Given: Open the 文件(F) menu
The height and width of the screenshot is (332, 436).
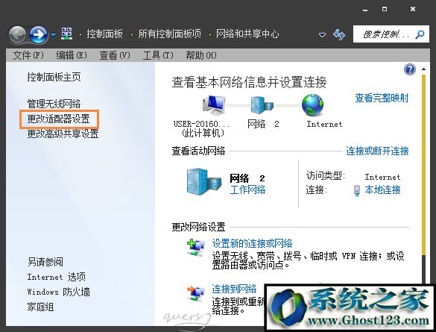Looking at the screenshot, I should 28,55.
